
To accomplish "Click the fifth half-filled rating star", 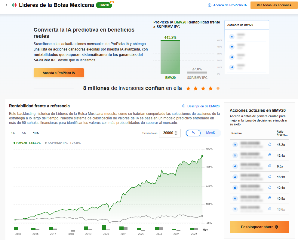I will point(218,88).
